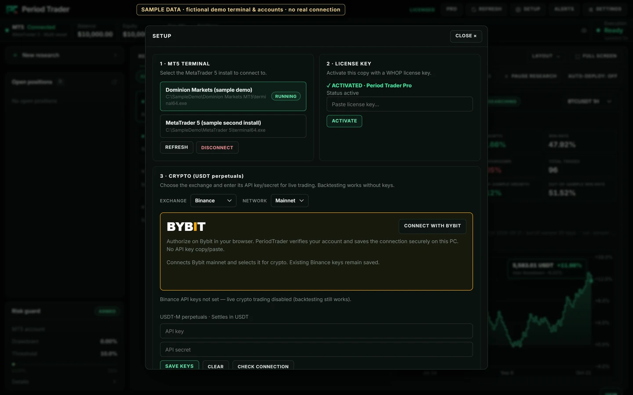This screenshot has height=395, width=633.
Task: Click the Period Trader logo in the header
Action: tap(38, 9)
